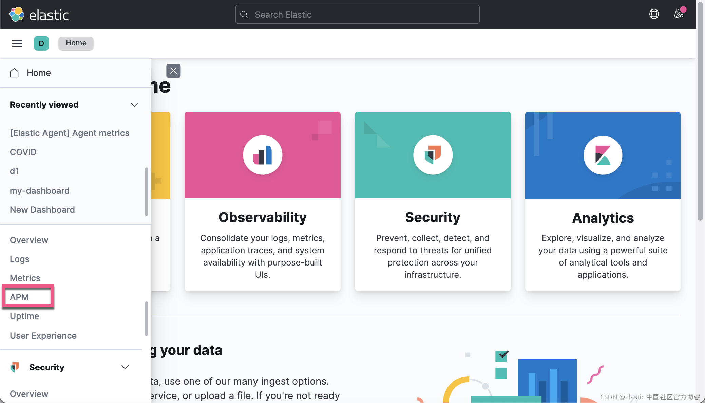This screenshot has width=705, height=403.
Task: Click the Security shield icon in sidebar
Action: click(x=15, y=367)
